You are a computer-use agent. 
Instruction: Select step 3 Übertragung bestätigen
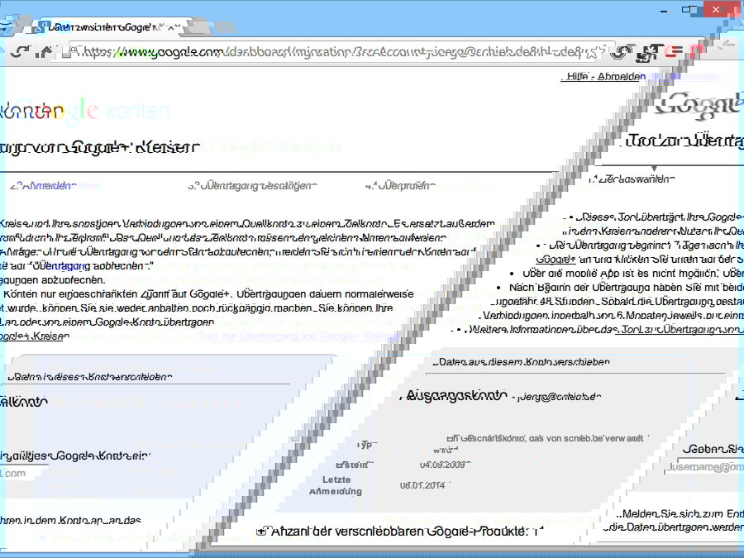click(x=252, y=185)
